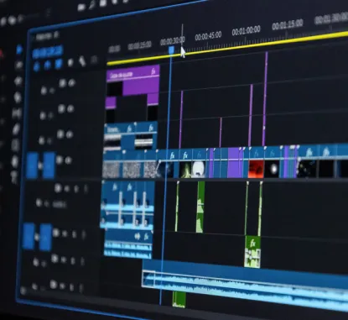
Task: Mute the A3 audio track
Action: pyautogui.click(x=63, y=260)
